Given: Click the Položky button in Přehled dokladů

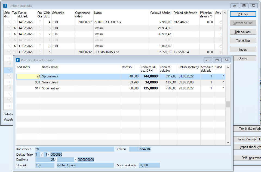Looking at the screenshot, I should pos(243,14).
